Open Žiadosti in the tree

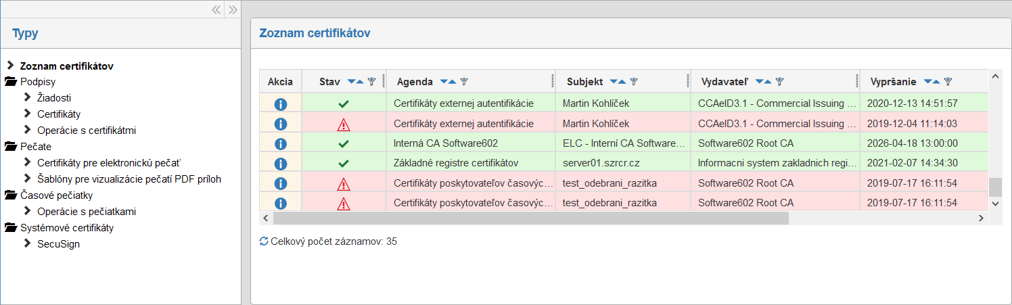tap(54, 98)
